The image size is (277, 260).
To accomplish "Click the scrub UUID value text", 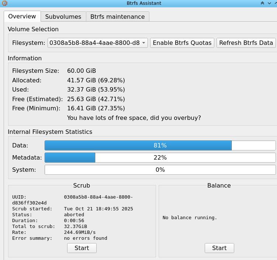I will pyautogui.click(x=72, y=200).
